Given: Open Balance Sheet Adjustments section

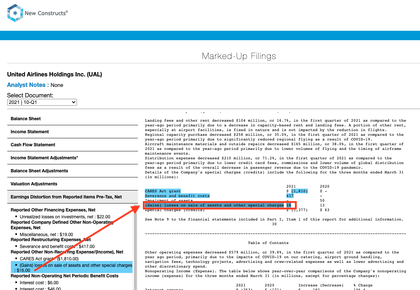Looking at the screenshot, I should pyautogui.click(x=73, y=171).
